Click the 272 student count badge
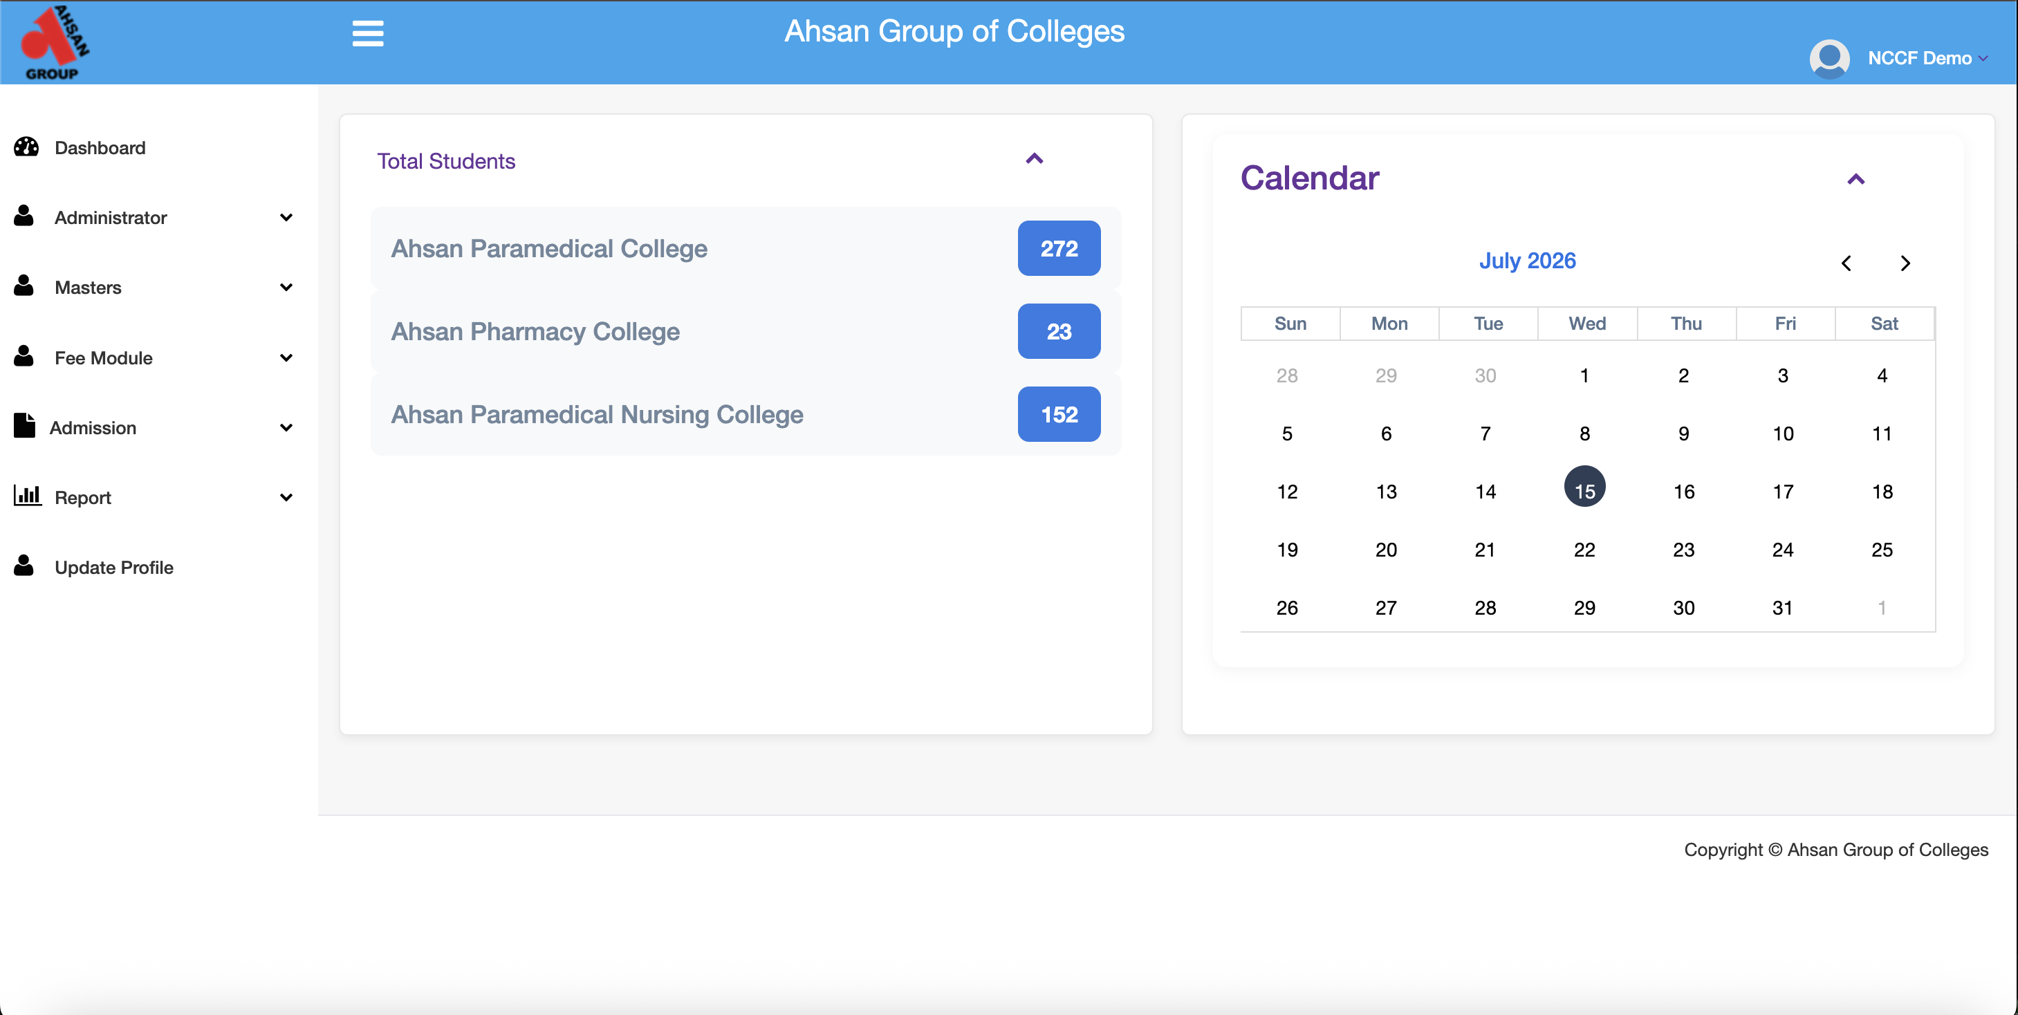Viewport: 2018px width, 1015px height. coord(1058,248)
